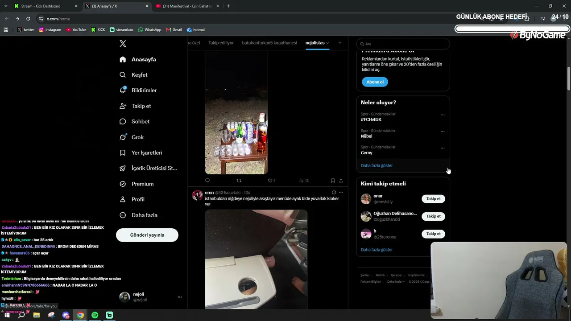
Task: Open eren's profile avatar
Action: click(198, 195)
